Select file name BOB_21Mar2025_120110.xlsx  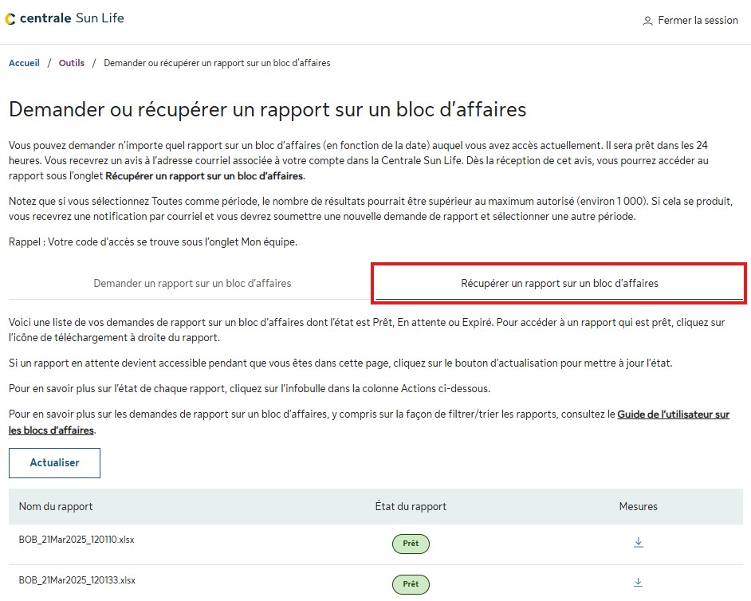click(x=77, y=539)
